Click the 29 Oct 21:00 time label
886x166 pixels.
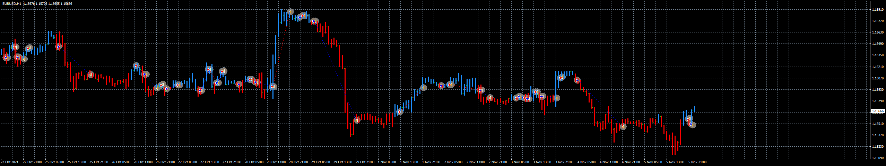tap(365, 162)
